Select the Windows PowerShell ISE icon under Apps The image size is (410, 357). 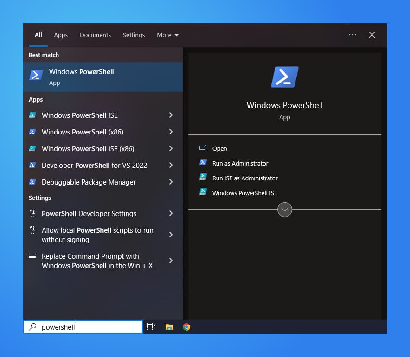(x=32, y=115)
